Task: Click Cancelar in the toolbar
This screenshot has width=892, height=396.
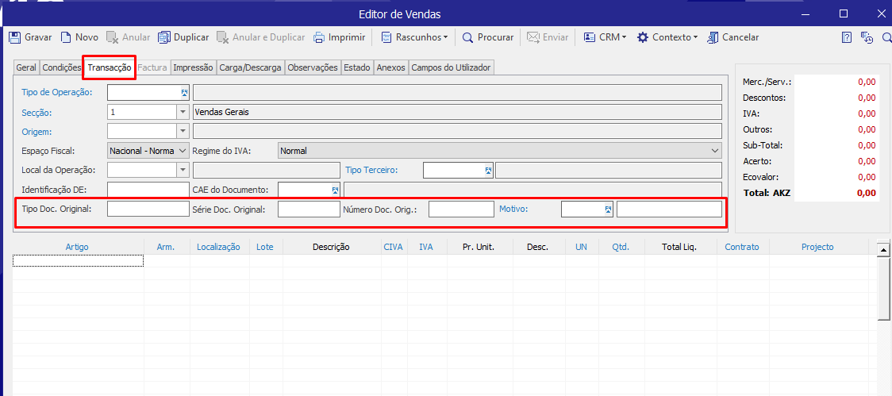Action: (x=713, y=37)
